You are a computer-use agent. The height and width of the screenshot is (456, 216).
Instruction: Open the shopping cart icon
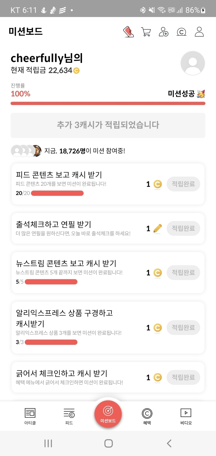coord(146,32)
